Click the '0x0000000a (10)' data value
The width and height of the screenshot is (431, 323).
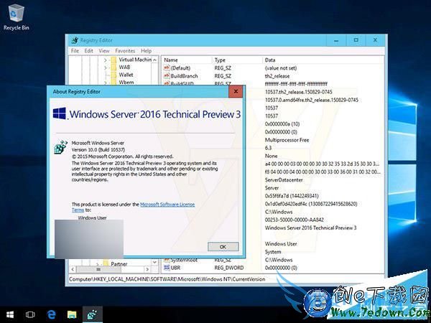tap(282, 124)
